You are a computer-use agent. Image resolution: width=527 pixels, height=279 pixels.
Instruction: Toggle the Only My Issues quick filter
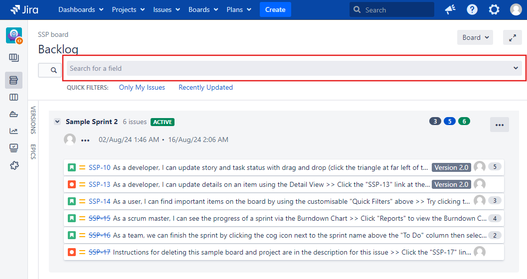click(142, 87)
